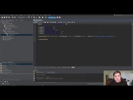Expand the Java Dependencies node
This screenshot has width=133, height=100.
tap(2, 38)
